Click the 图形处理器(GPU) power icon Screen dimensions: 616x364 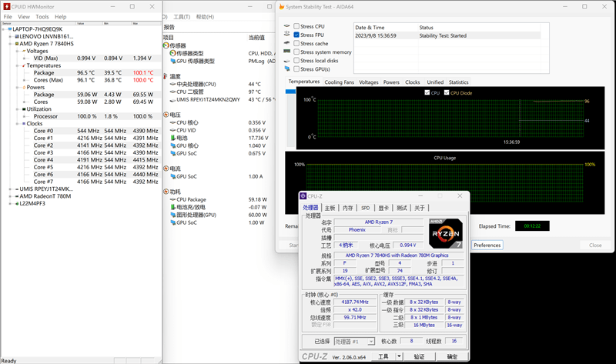tap(172, 215)
